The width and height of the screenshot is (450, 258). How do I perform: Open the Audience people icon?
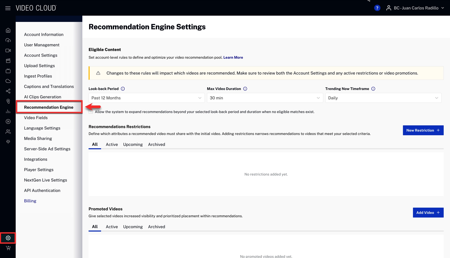[8, 132]
